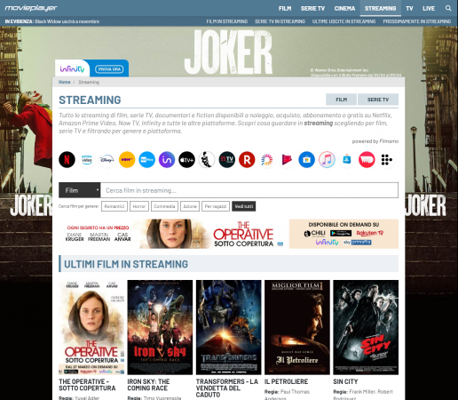Focus the 'Cerca film in streaming' search field
The height and width of the screenshot is (400, 458).
tap(249, 190)
